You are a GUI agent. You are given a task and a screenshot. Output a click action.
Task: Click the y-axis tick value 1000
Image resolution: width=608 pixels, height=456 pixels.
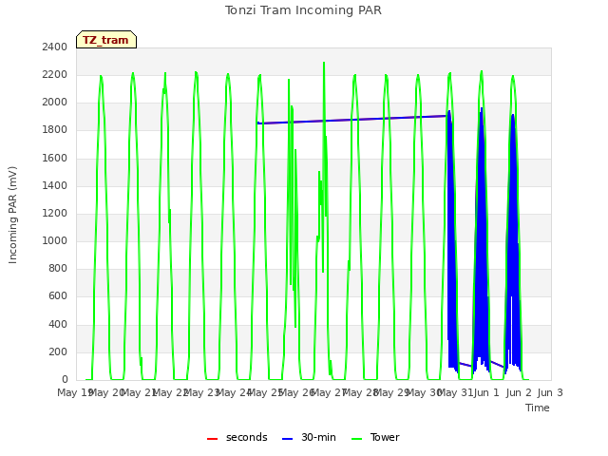click(x=55, y=240)
